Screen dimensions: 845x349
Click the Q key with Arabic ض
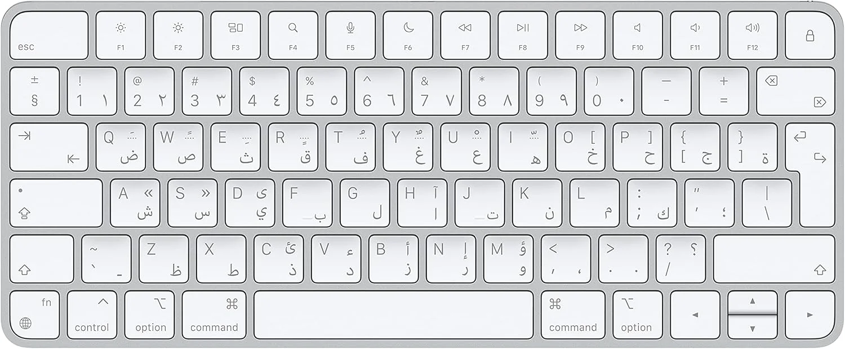tap(121, 147)
